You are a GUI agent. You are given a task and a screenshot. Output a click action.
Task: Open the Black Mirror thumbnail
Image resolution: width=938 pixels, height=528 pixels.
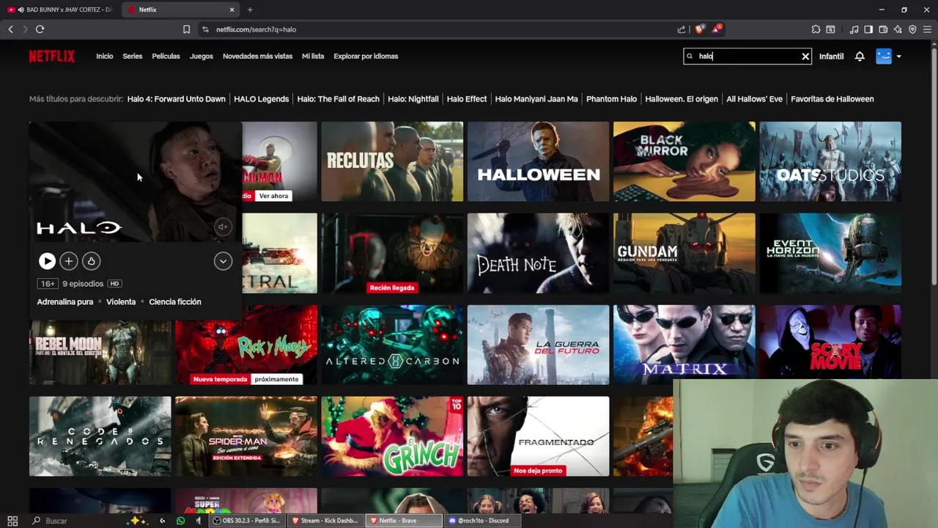click(x=684, y=161)
